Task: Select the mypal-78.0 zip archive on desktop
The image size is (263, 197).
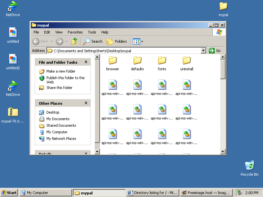Action: [x=13, y=115]
